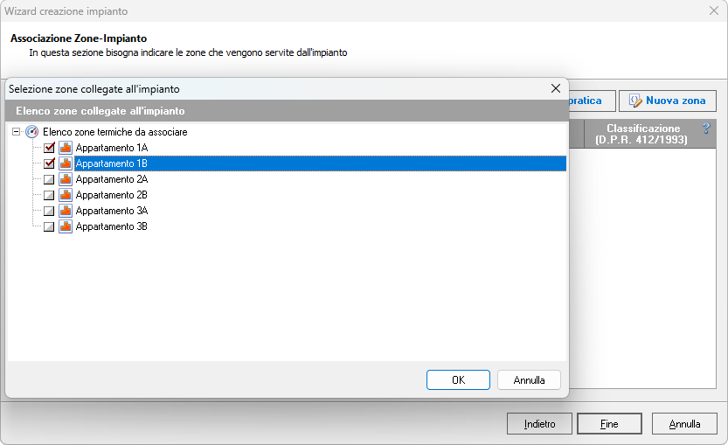Click the help question mark icon

(707, 129)
